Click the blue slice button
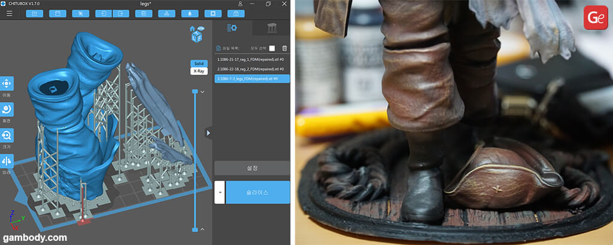The height and width of the screenshot is (245, 613). click(257, 192)
